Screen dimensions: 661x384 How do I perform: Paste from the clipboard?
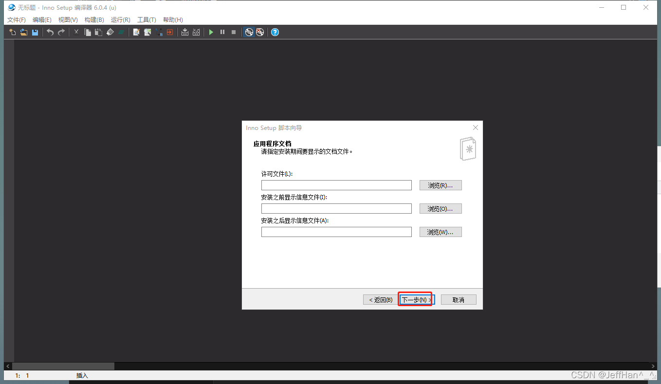pos(98,32)
